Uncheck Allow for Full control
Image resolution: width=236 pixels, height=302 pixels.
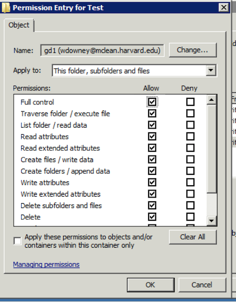pyautogui.click(x=152, y=102)
